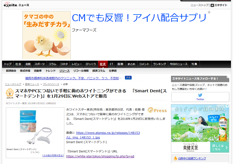Select リリース sub-menu item
This screenshot has width=233, height=164.
coord(64,71)
